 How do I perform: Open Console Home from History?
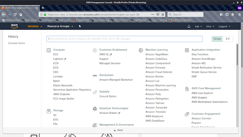16,43
